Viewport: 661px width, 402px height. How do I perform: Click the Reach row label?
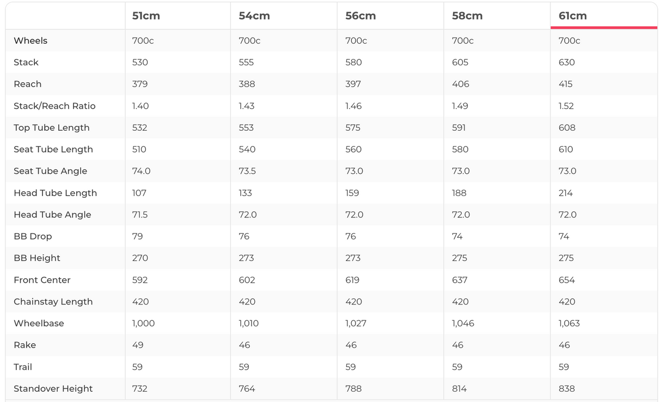click(x=28, y=84)
